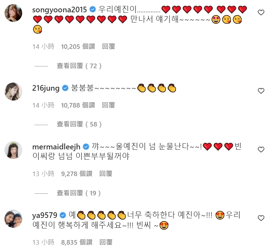The image size is (269, 252).
Task: Like songyoona2015's comment with the heart
Action: click(x=261, y=13)
